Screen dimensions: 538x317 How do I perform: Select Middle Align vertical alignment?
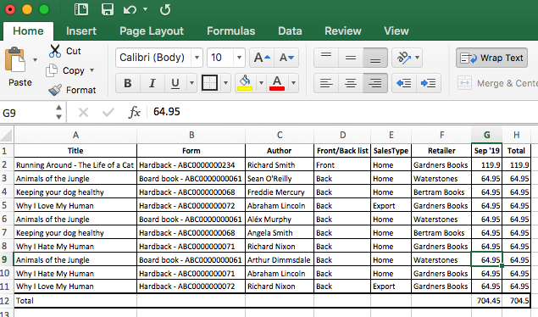pyautogui.click(x=351, y=58)
